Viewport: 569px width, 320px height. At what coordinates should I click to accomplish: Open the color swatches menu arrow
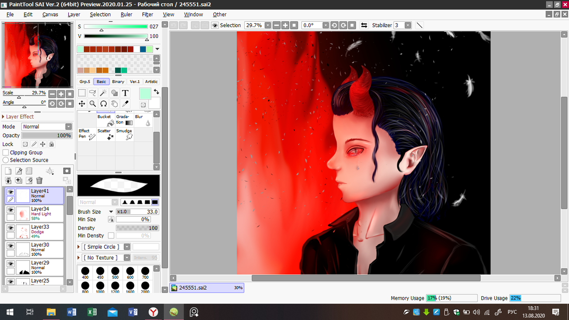157,49
